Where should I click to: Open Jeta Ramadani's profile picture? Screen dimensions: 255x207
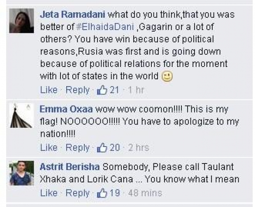point(21,21)
